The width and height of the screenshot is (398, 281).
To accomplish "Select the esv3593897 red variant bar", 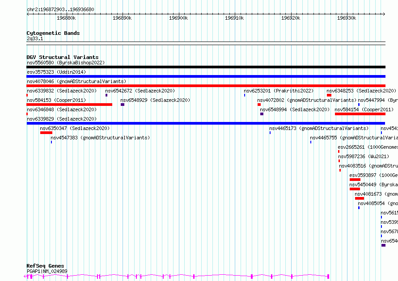I will tap(355, 180).
